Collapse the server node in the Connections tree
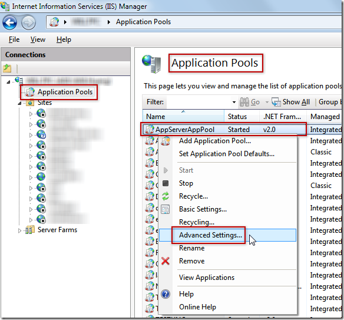This screenshot has width=344, height=320. click(x=8, y=82)
